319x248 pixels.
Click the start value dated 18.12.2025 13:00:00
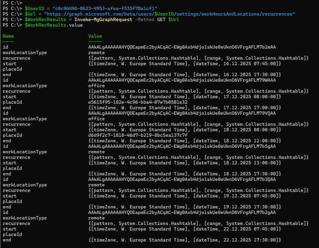pyautogui.click(x=185, y=163)
